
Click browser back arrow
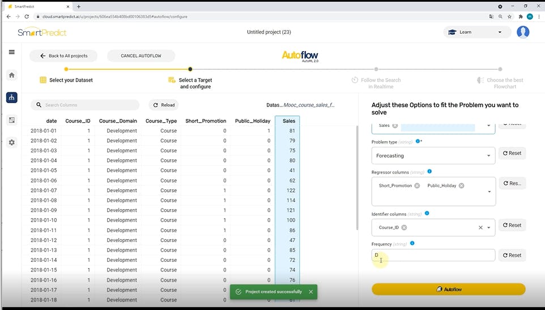click(8, 16)
